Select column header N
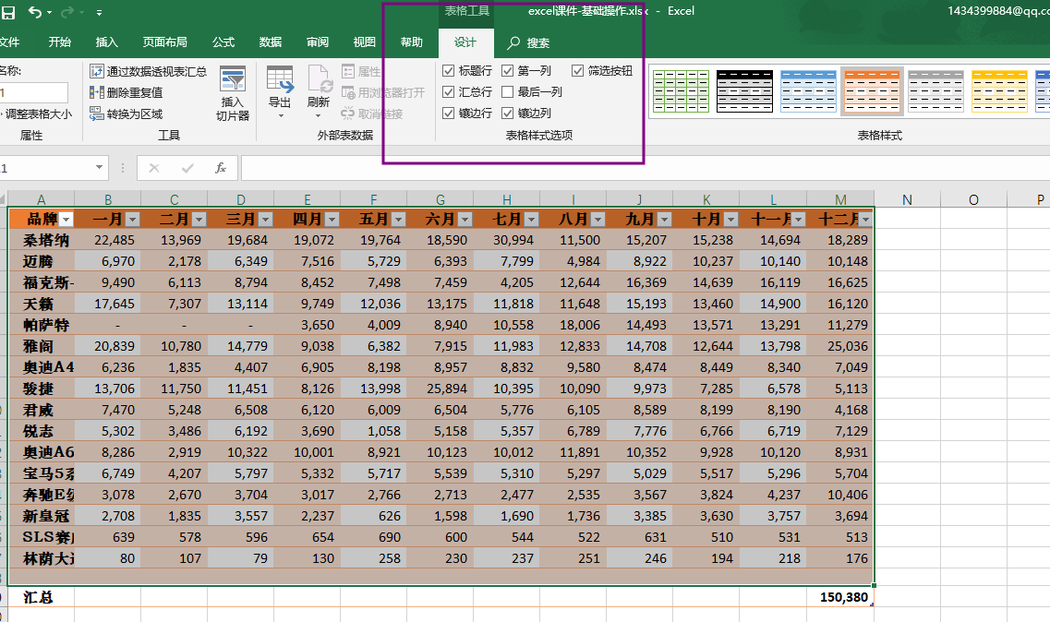Screen dimensions: 1050x622 pos(907,199)
